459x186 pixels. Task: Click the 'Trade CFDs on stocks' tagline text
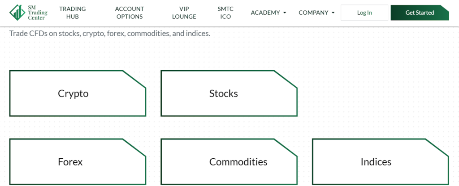109,34
